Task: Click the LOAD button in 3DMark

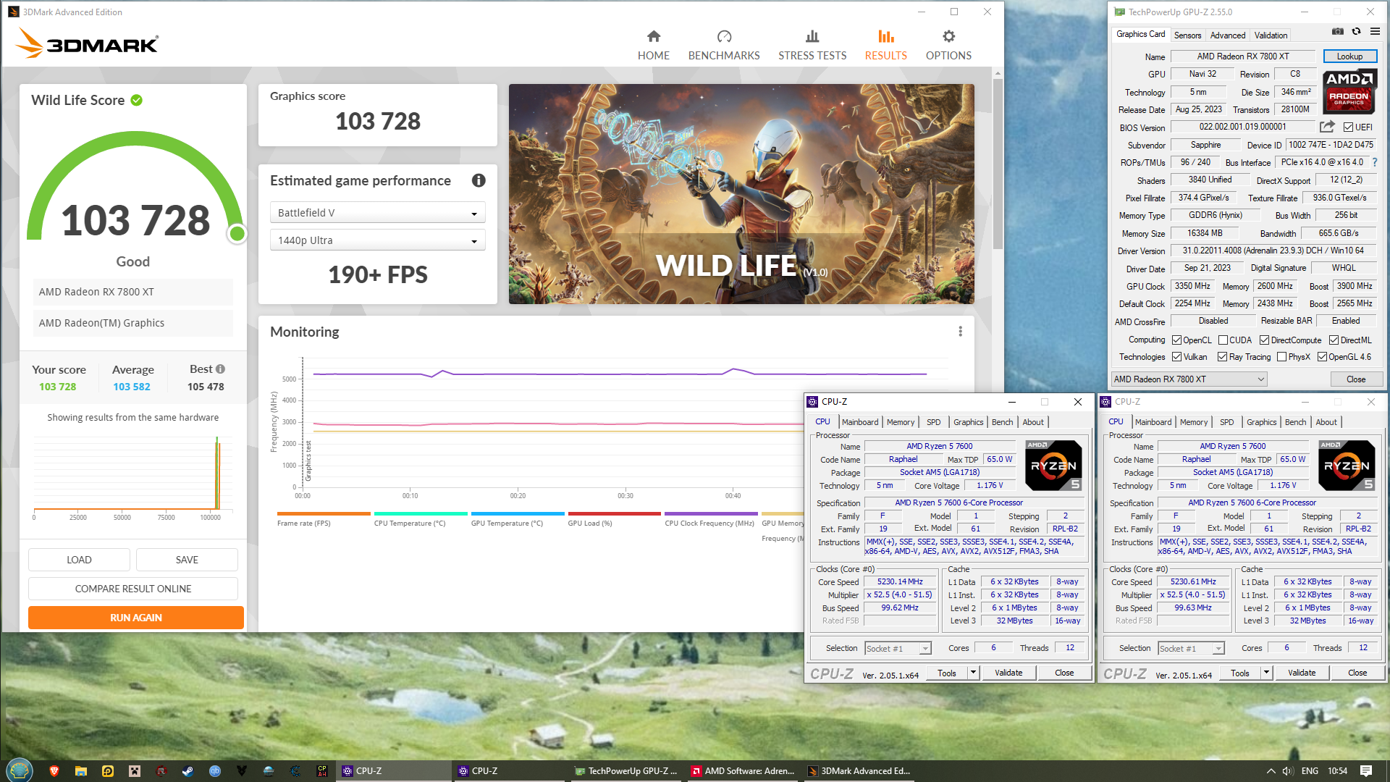Action: click(x=79, y=560)
